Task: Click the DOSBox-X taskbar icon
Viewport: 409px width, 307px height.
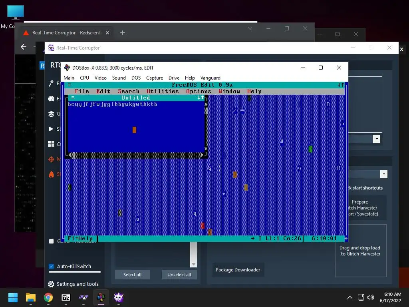Action: 101,297
